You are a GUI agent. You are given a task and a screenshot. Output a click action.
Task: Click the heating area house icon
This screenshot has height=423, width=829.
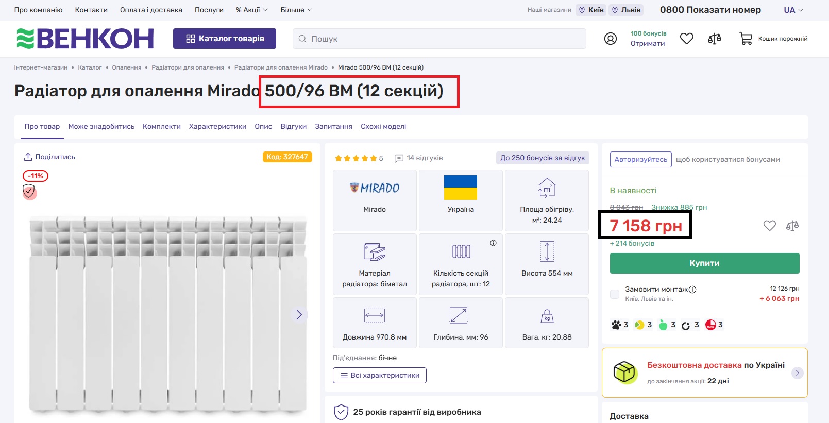547,188
